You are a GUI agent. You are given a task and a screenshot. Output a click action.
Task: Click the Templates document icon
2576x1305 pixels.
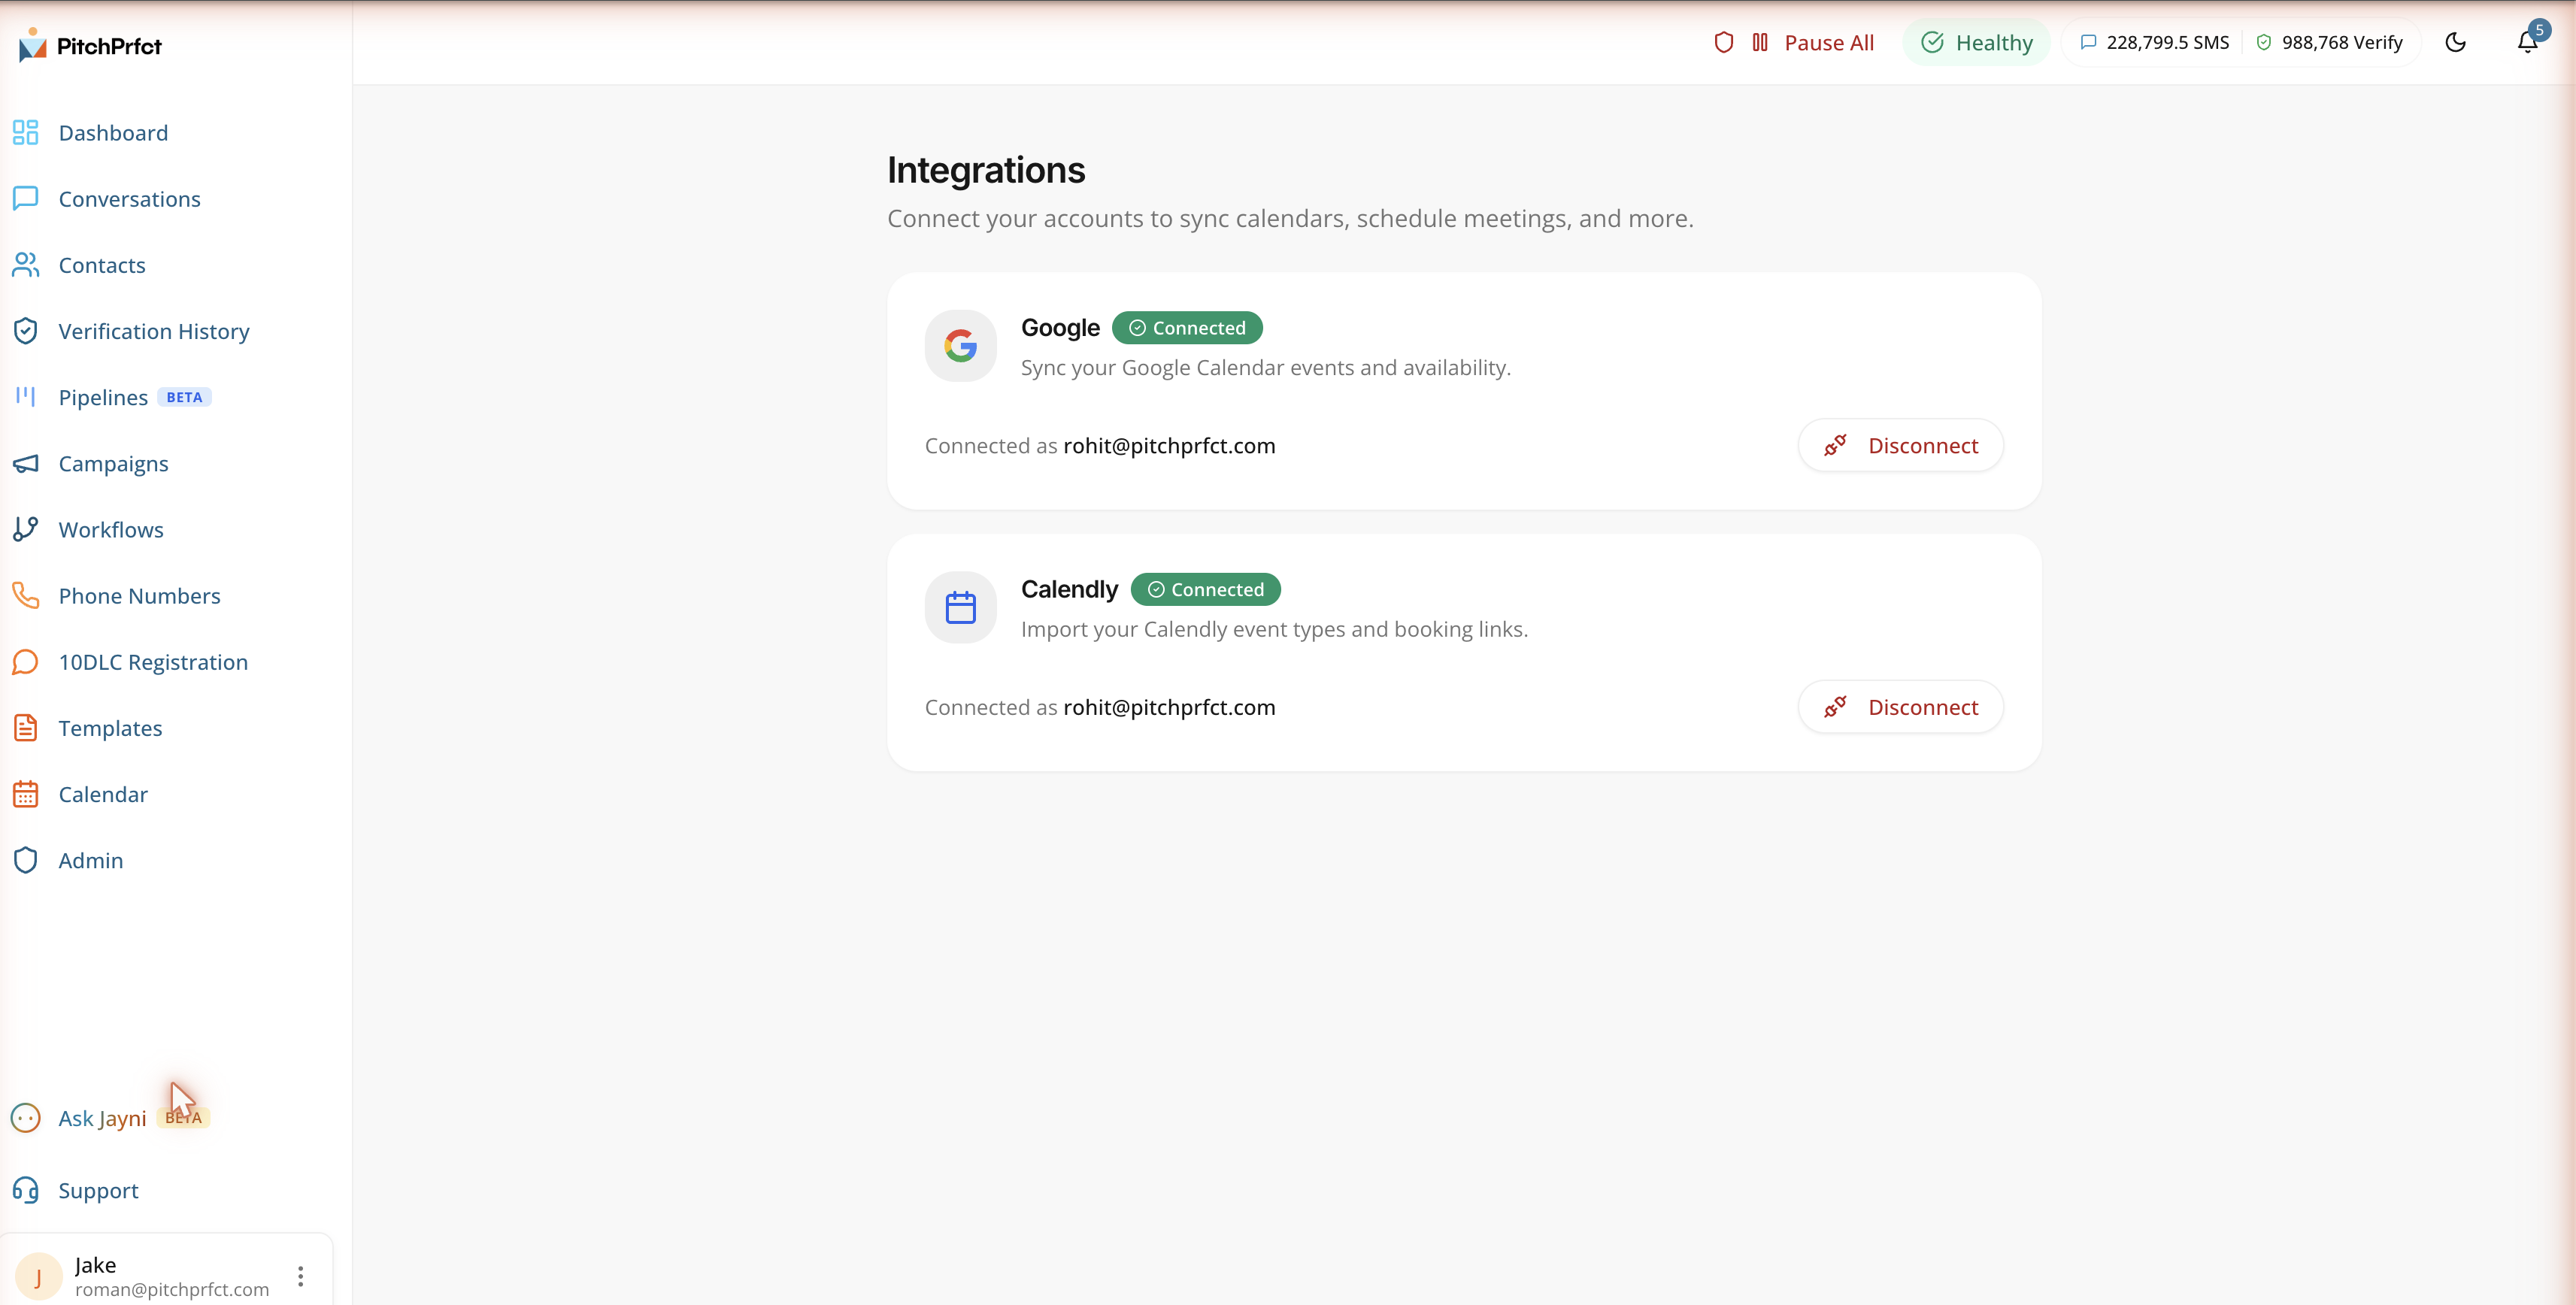pos(26,728)
